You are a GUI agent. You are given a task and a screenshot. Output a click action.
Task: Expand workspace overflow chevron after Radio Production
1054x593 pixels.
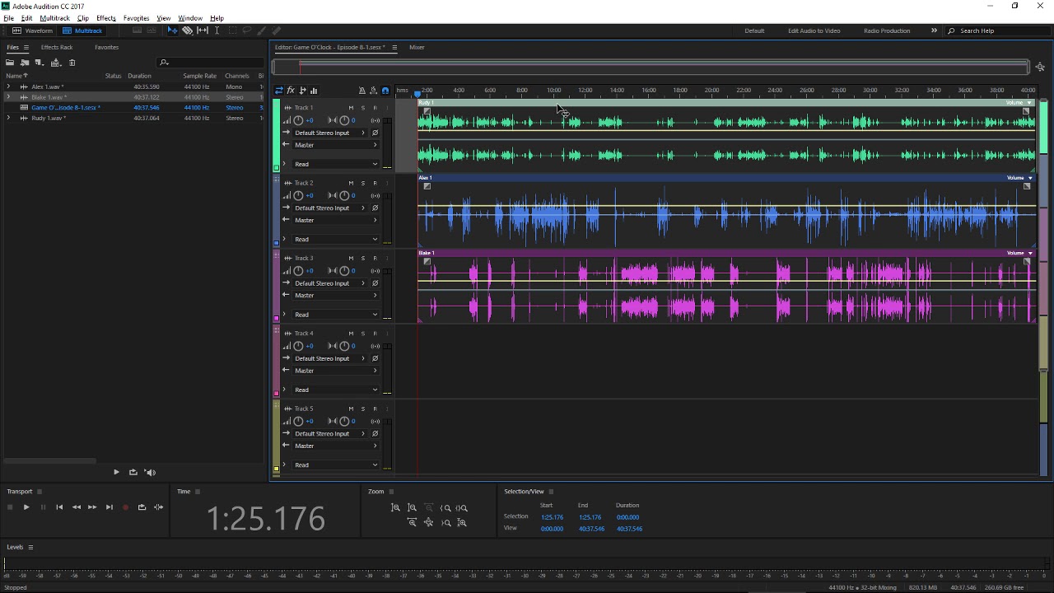click(934, 30)
